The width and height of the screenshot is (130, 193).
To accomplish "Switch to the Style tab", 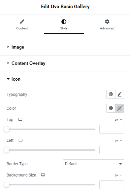I will tap(64, 24).
